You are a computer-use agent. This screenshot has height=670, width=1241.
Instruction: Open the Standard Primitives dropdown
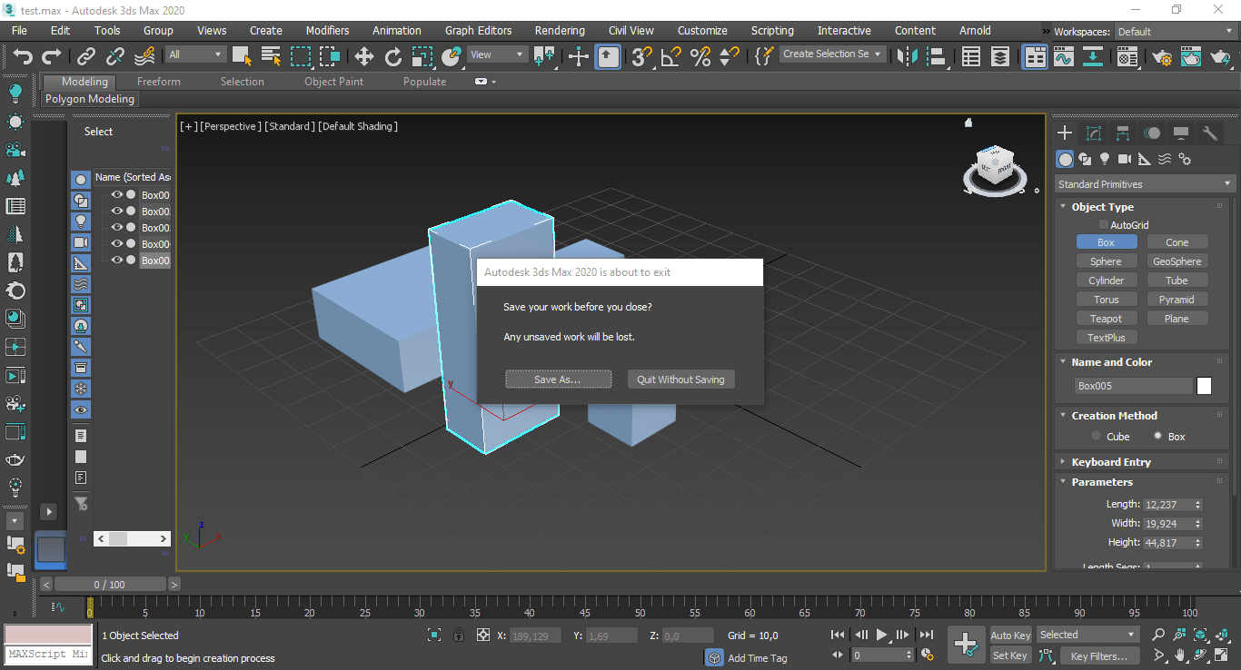(x=1144, y=184)
